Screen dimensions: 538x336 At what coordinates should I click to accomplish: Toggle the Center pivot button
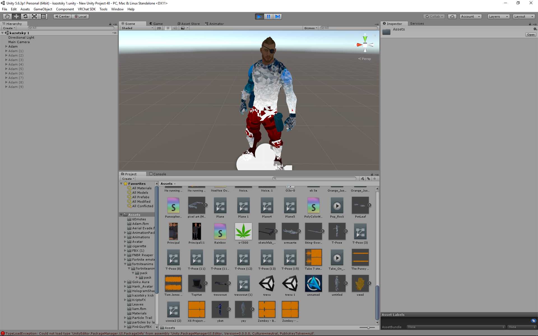(62, 17)
